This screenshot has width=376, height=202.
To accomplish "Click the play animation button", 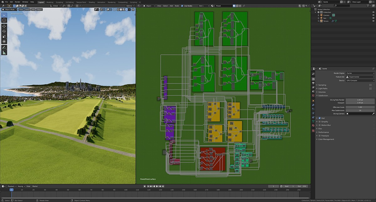I will 157,186.
